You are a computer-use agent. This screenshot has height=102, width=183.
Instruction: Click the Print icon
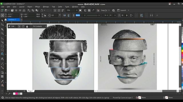coord(24,10)
